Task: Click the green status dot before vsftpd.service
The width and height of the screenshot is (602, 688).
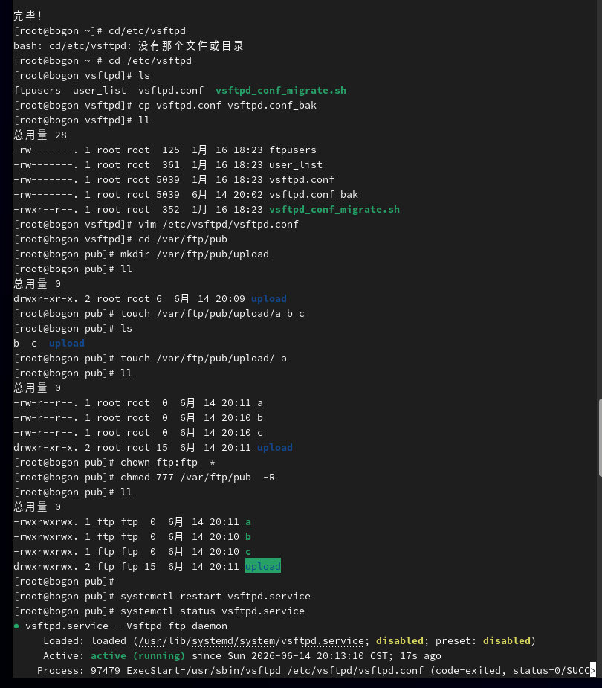Action: click(x=16, y=626)
